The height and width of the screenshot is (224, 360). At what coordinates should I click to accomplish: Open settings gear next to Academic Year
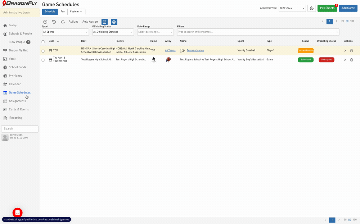[x=311, y=8]
